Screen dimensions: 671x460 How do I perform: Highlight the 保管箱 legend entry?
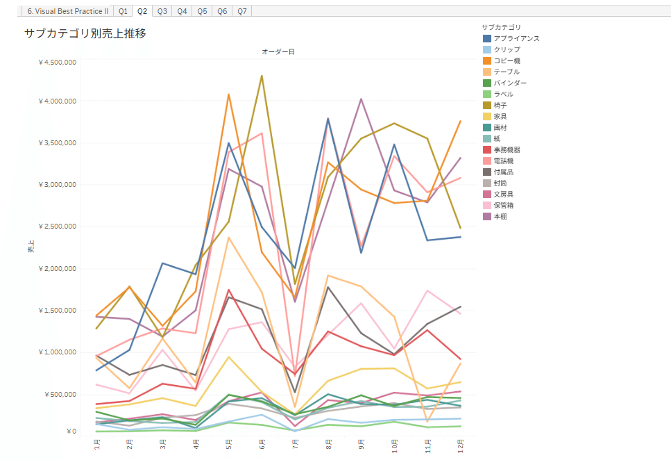click(x=507, y=205)
